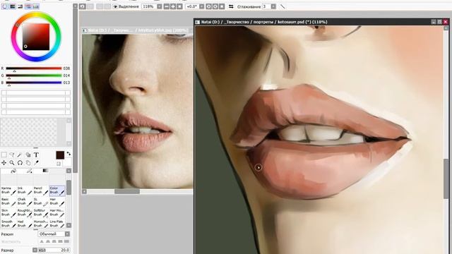The width and height of the screenshot is (452, 254).
Task: Open the brush blending mode dropdown
Action: pyautogui.click(x=54, y=234)
